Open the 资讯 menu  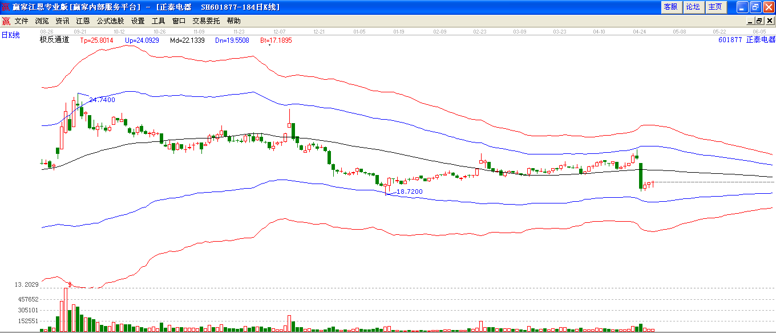click(63, 21)
